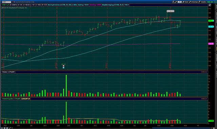Open the Style menu

(185, 2)
